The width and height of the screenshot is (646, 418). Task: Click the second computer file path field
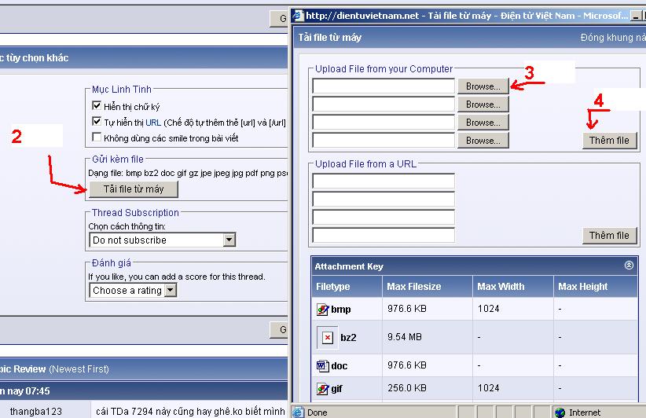pyautogui.click(x=384, y=104)
